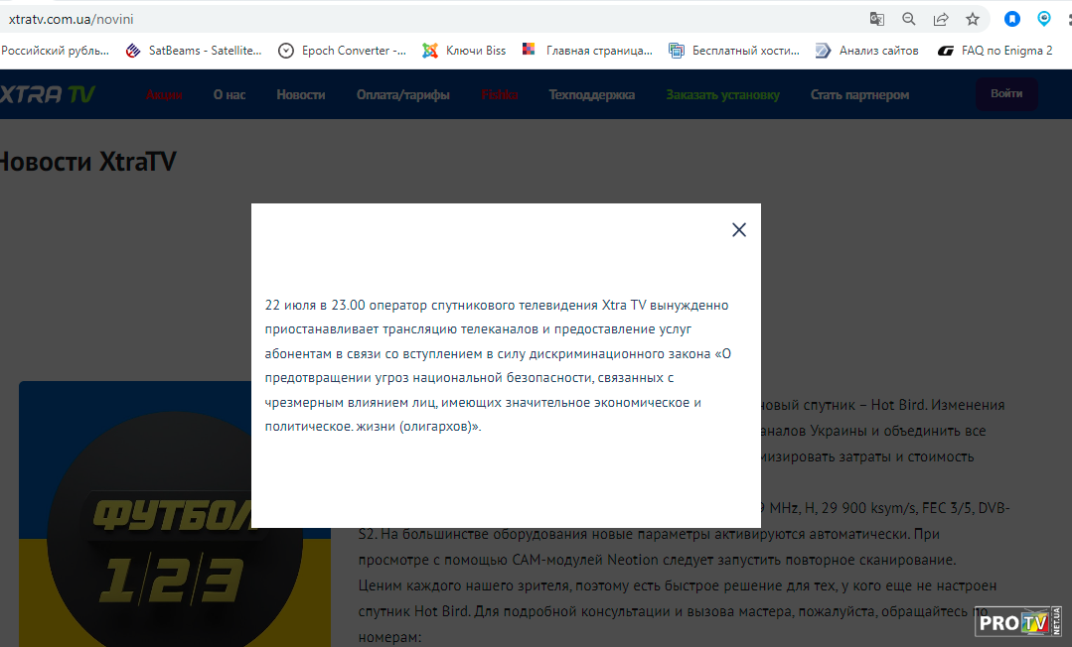Screen dimensions: 1072x647
Task: Select Оплата/тарифы in navigation
Action: pos(402,95)
